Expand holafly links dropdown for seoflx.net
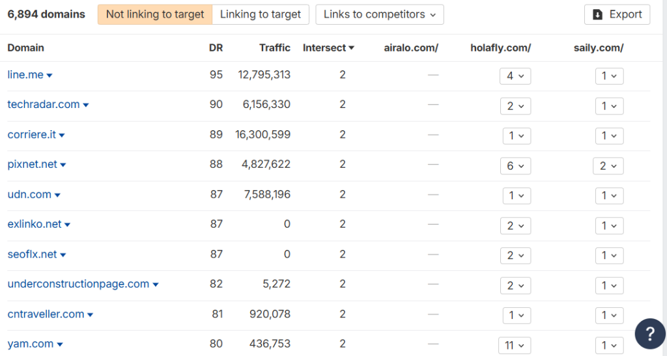Screen dimensions: 667x356 coord(515,256)
